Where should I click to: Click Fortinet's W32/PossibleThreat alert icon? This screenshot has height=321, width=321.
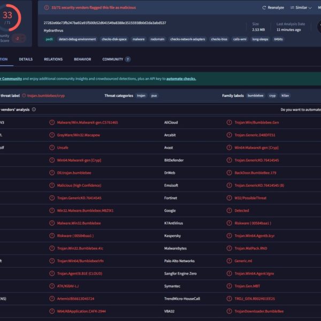pos(230,198)
